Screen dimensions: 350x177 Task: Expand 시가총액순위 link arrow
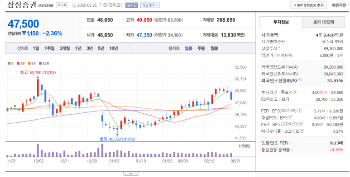coord(287,42)
